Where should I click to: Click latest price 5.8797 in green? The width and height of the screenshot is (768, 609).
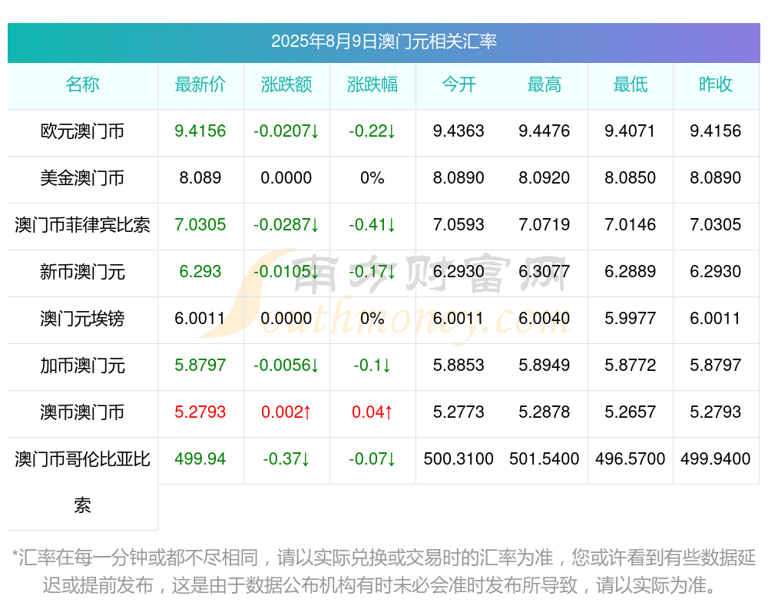(200, 365)
